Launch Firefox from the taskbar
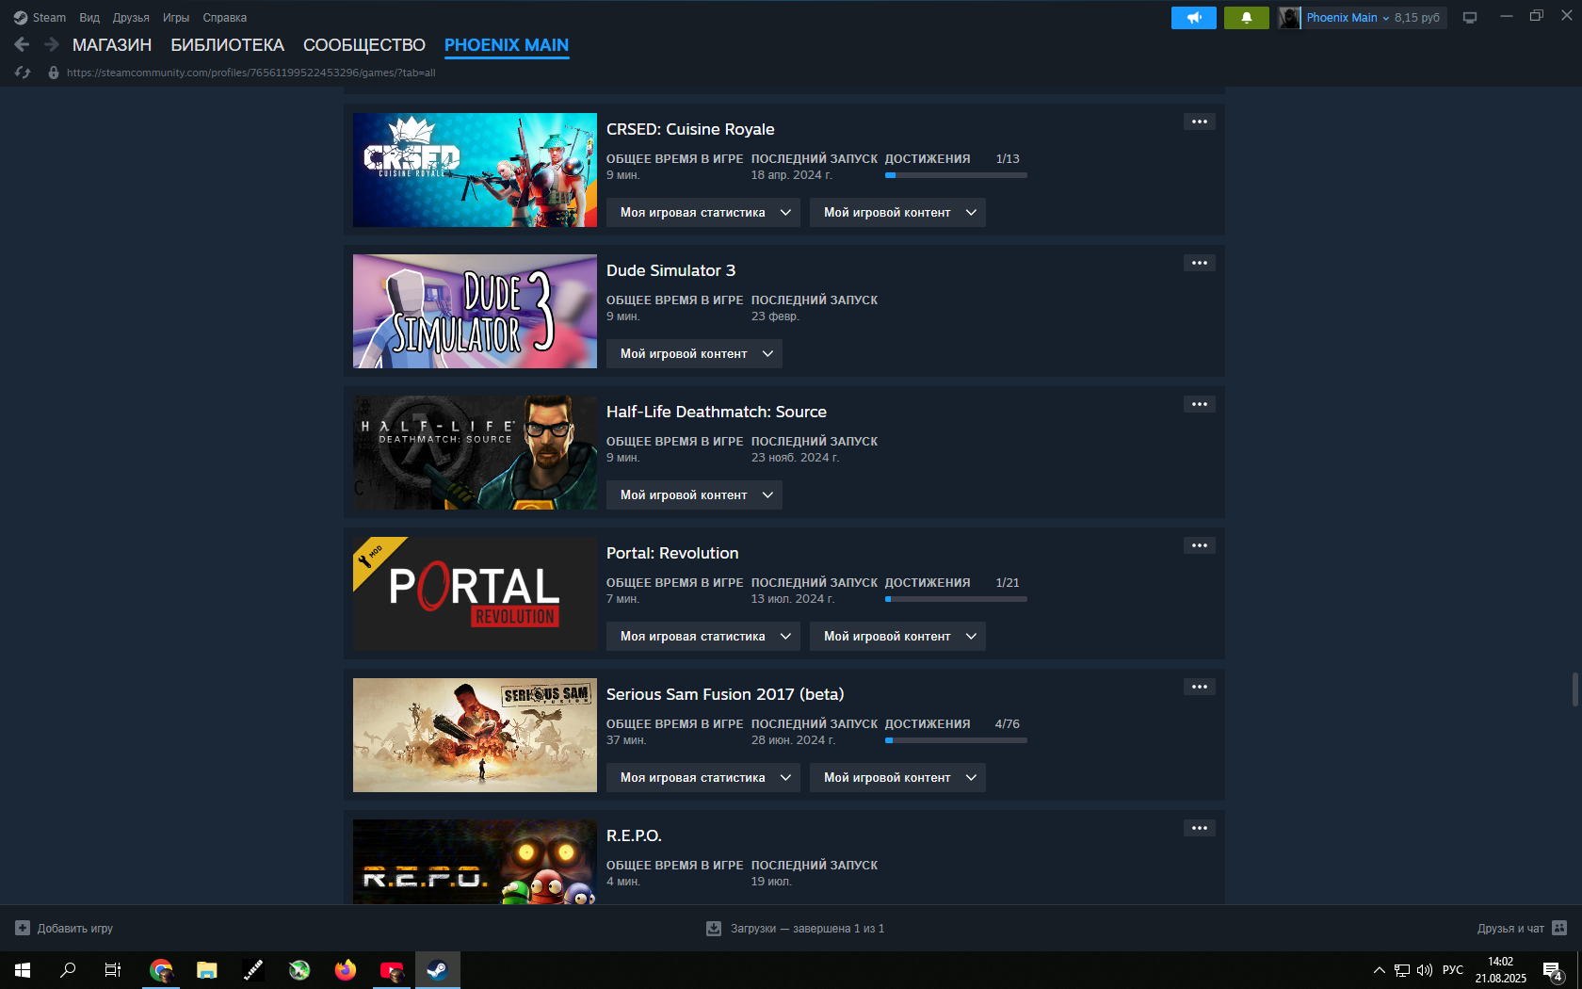 point(346,970)
